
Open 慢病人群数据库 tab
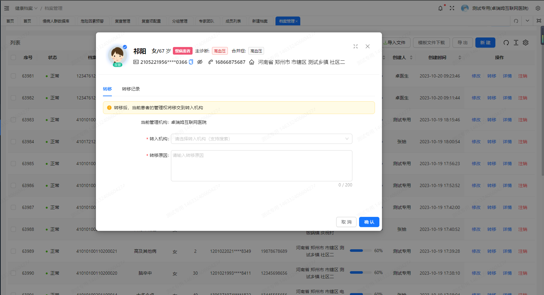click(56, 21)
